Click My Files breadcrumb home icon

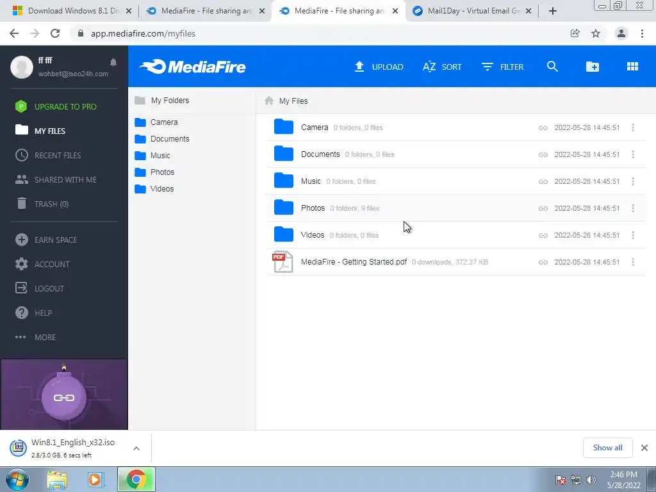[x=269, y=101]
